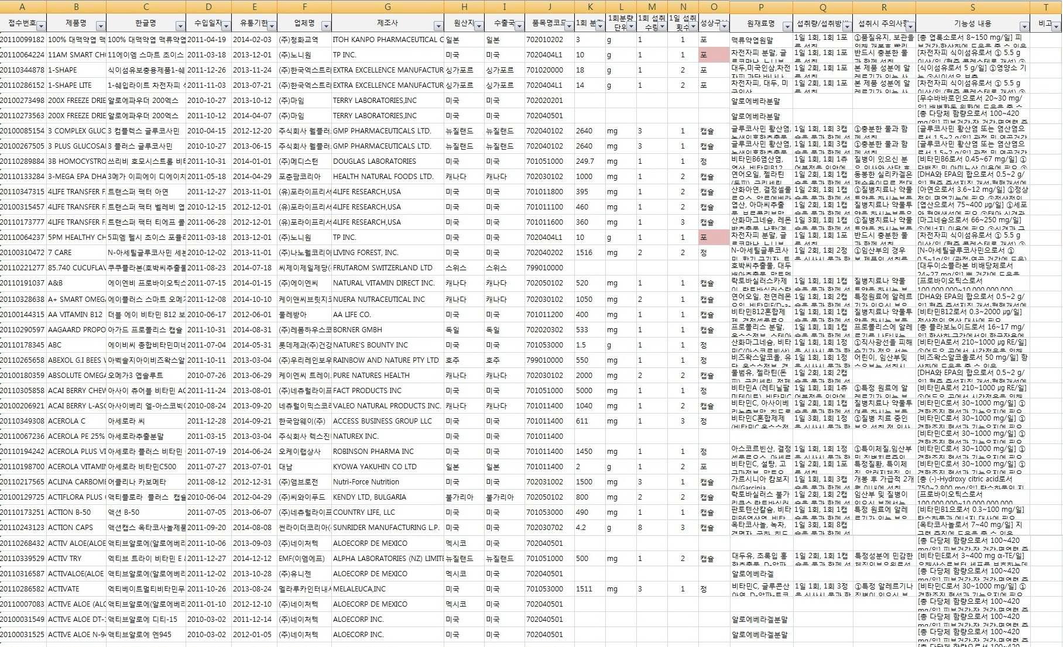Open the 수출국 filter dropdown
1063x647 pixels.
pyautogui.click(x=519, y=26)
